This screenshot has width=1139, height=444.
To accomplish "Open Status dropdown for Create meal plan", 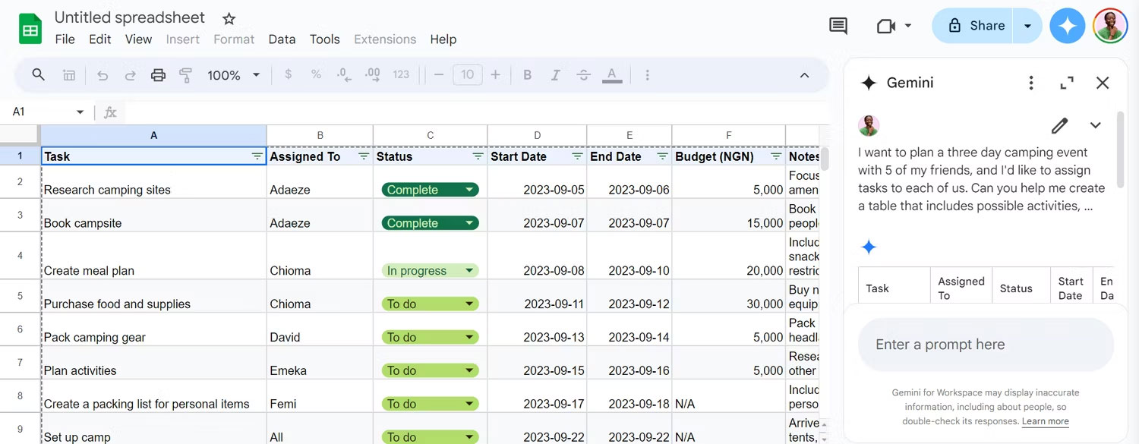I will 469,271.
